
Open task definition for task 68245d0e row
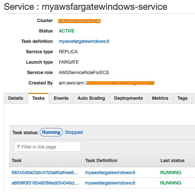pos(110,173)
